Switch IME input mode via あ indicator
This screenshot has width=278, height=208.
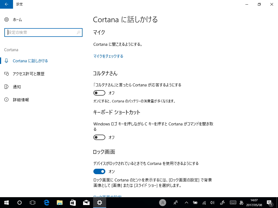click(x=242, y=203)
